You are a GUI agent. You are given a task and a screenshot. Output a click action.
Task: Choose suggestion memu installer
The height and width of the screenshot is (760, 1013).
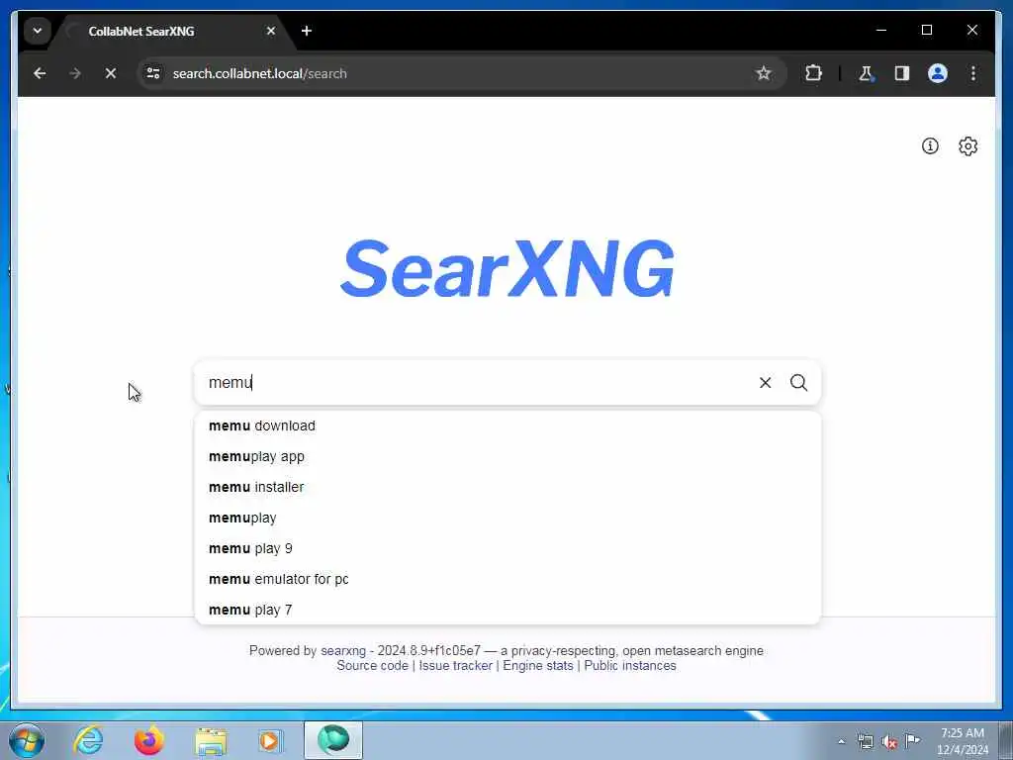[507, 487]
